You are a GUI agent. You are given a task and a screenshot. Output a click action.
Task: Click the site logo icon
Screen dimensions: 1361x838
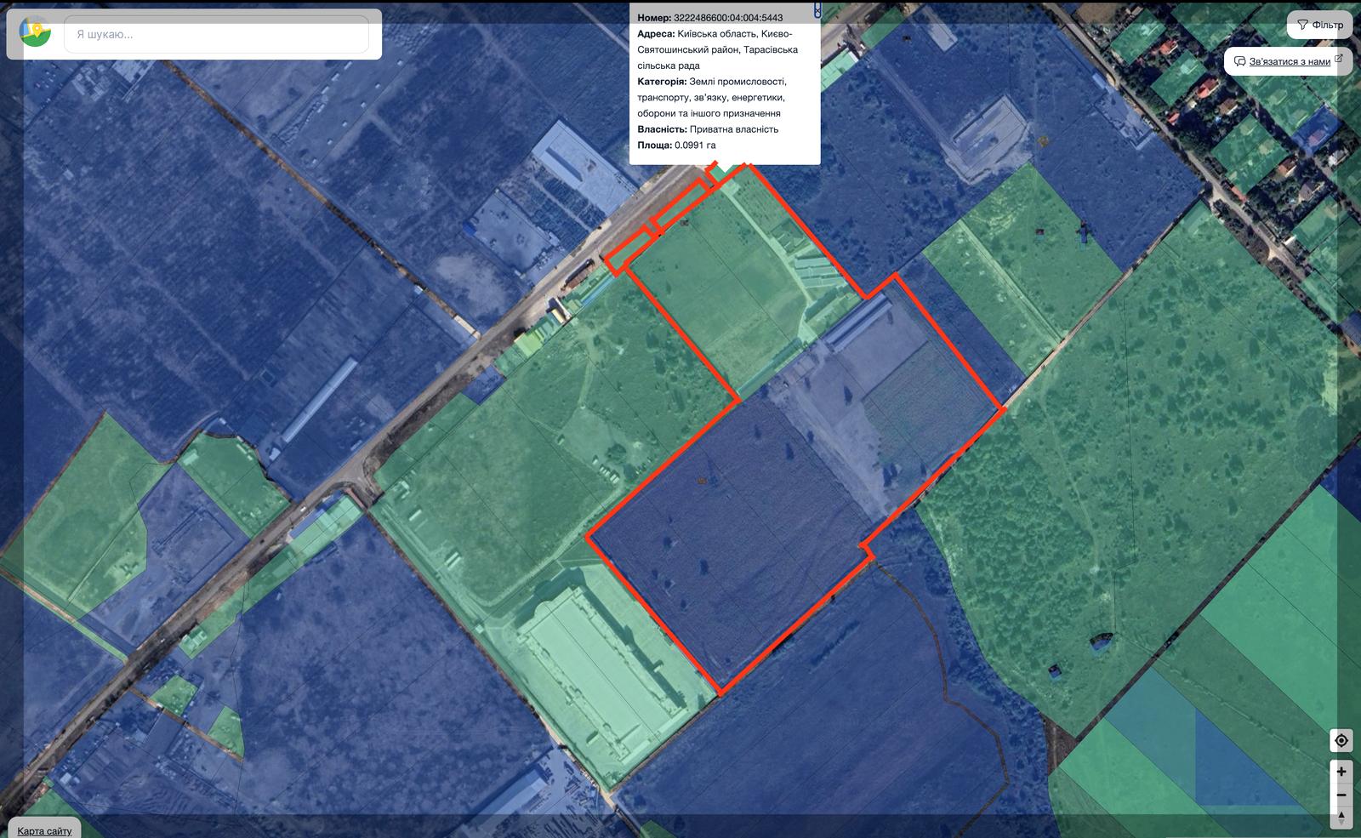[x=35, y=33]
